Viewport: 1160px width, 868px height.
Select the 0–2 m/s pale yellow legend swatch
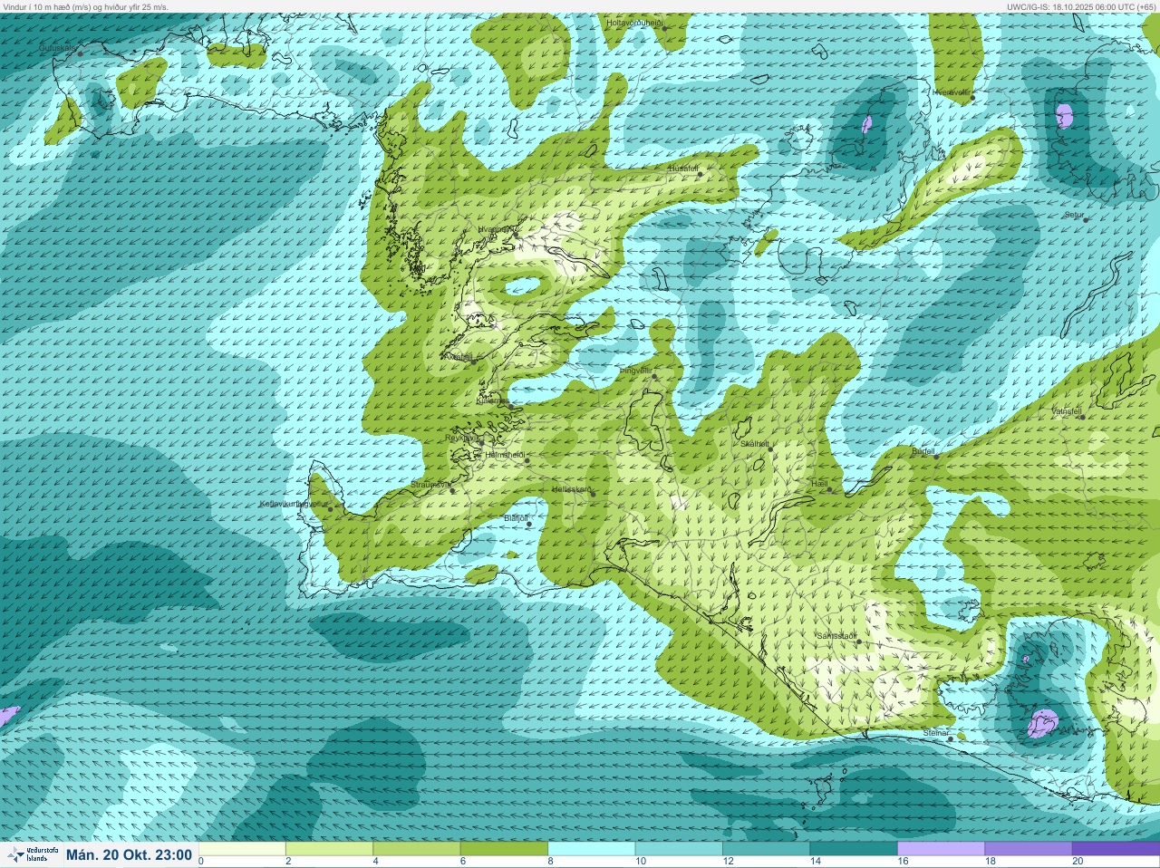click(241, 849)
